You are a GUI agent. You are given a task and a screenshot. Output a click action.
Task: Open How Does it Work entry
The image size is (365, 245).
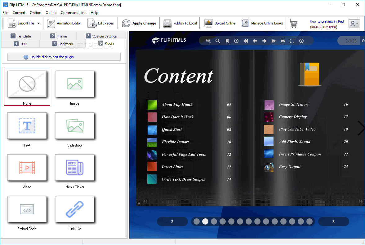177,117
